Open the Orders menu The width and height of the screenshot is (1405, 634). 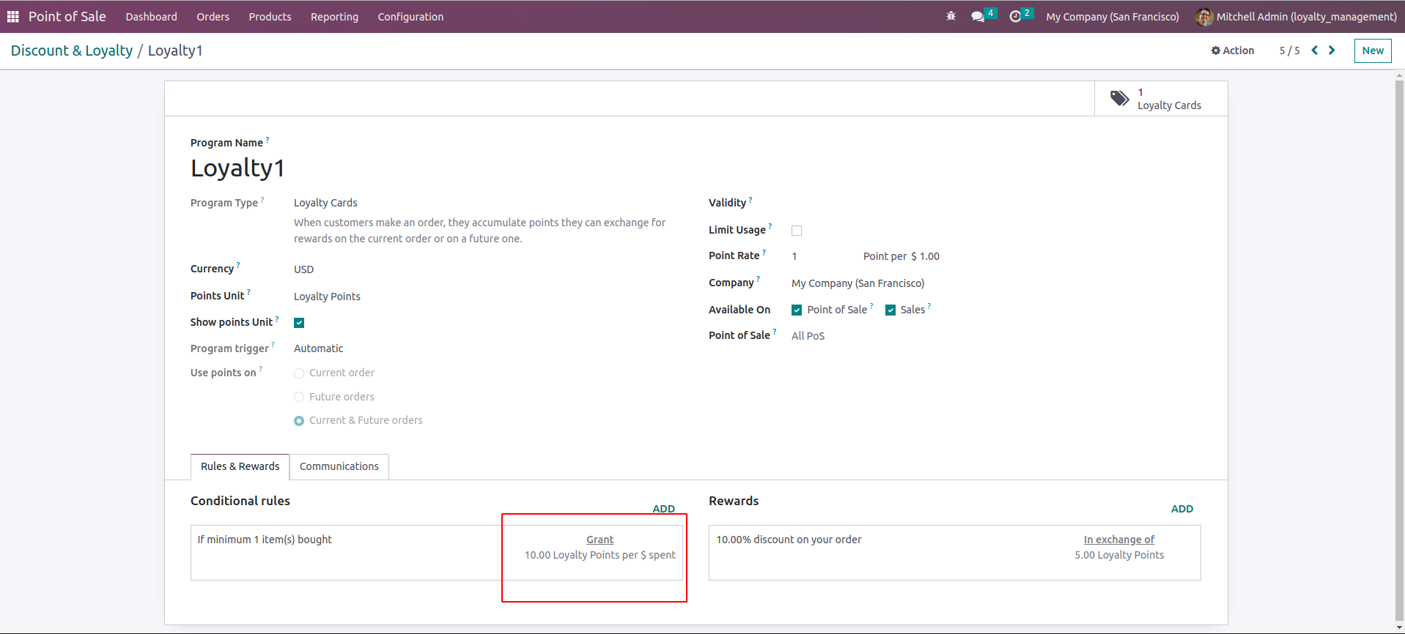pos(213,17)
